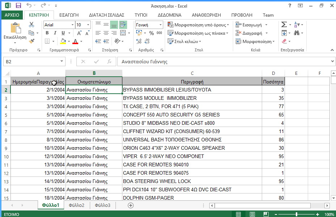Align cell content to the top
Viewport: 336px width, 217px height.
click(98, 25)
